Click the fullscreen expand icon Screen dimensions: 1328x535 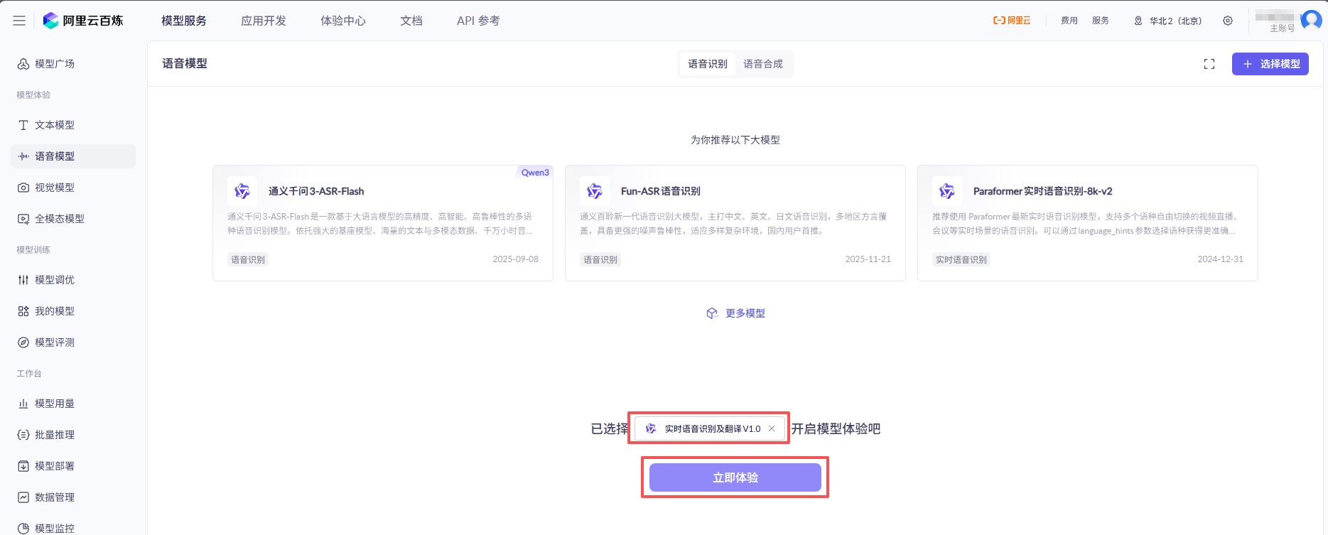(1209, 64)
